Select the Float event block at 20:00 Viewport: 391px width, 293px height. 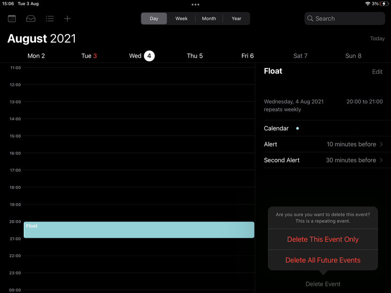[139, 230]
